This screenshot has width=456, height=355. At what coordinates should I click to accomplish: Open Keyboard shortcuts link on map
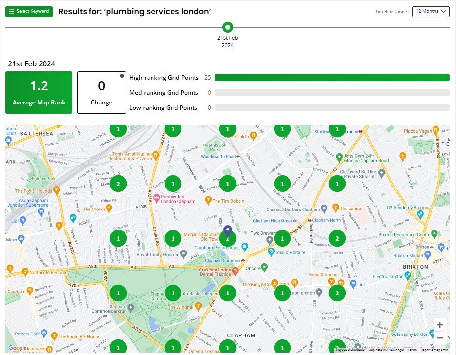350,350
